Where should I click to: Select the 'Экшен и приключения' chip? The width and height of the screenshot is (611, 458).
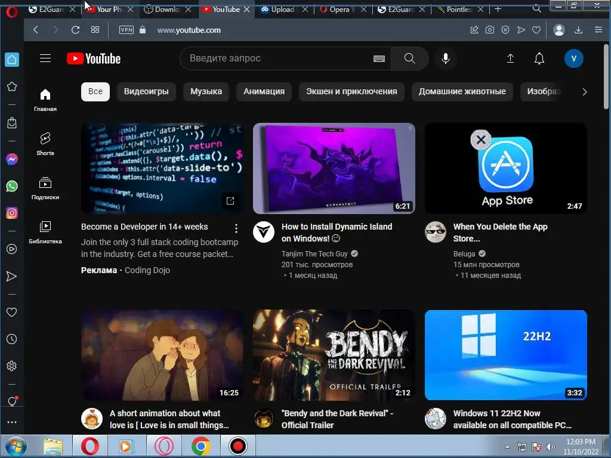click(351, 91)
